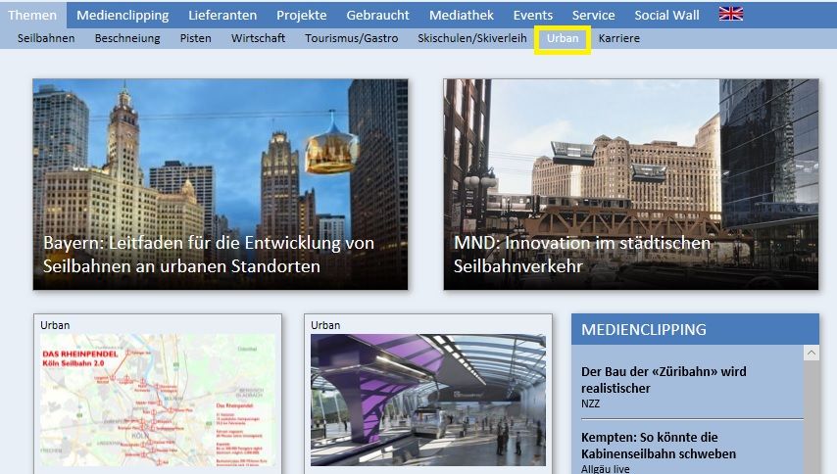Image resolution: width=837 pixels, height=474 pixels.
Task: Open the Mediathek section
Action: [461, 15]
